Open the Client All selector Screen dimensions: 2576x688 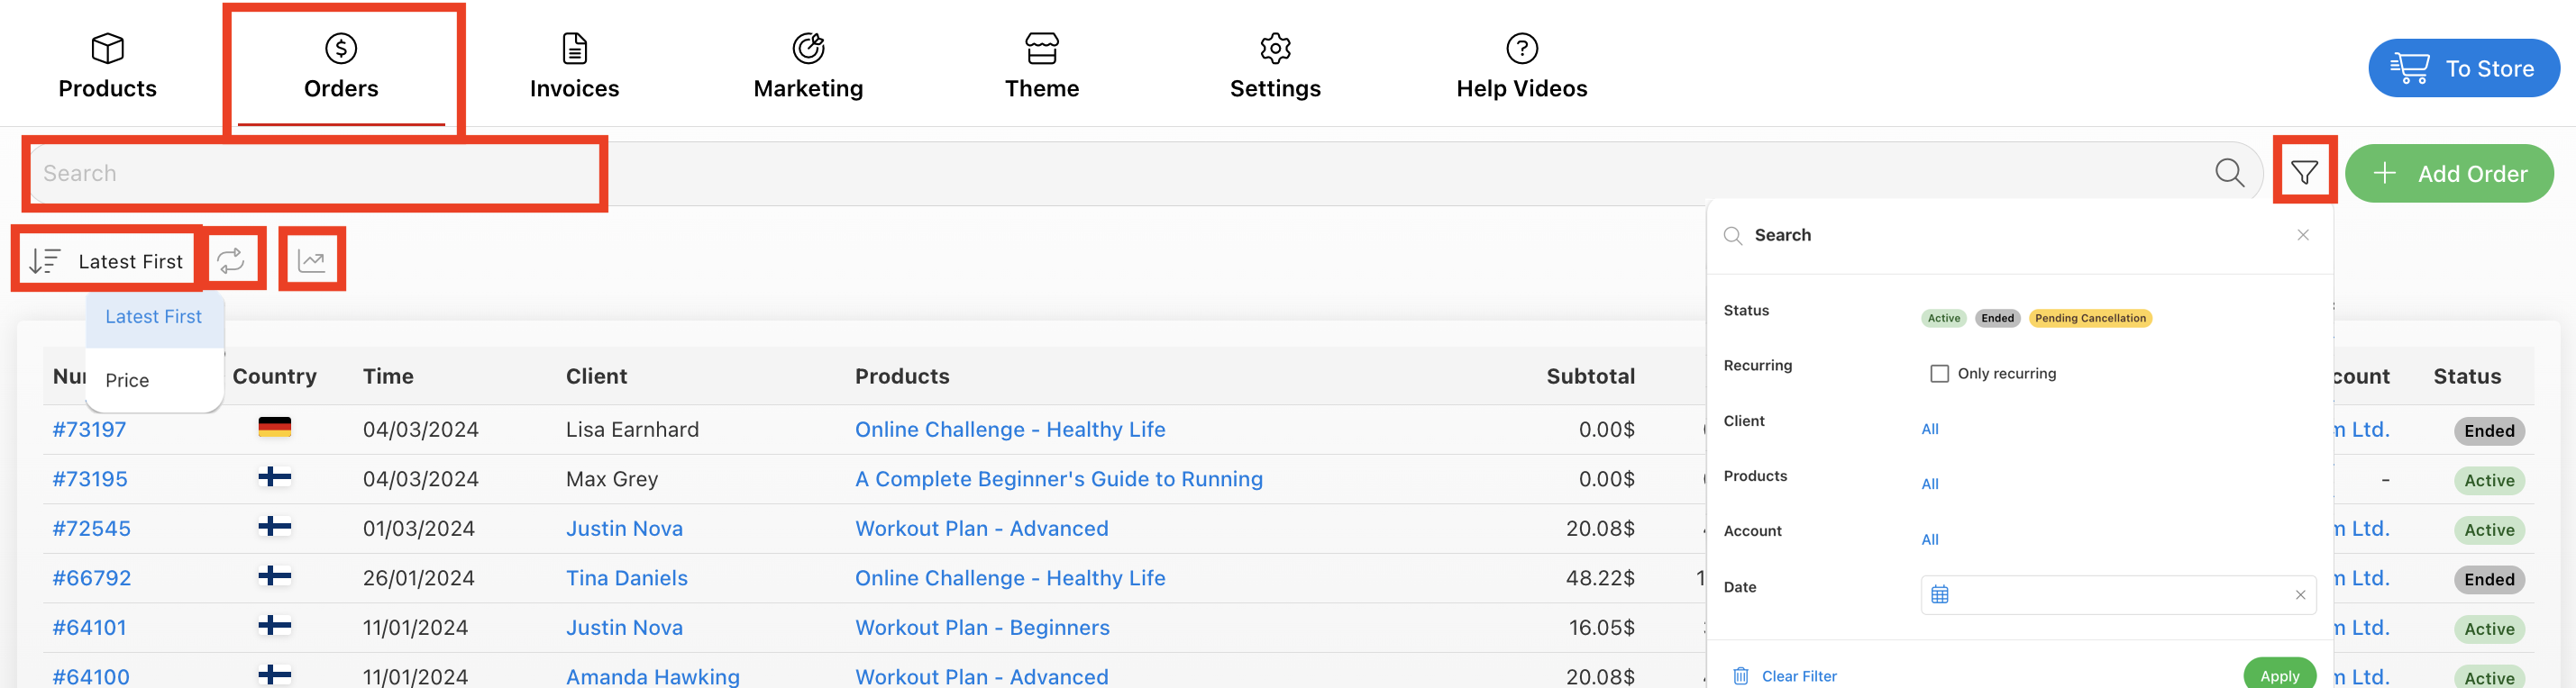tap(1929, 430)
